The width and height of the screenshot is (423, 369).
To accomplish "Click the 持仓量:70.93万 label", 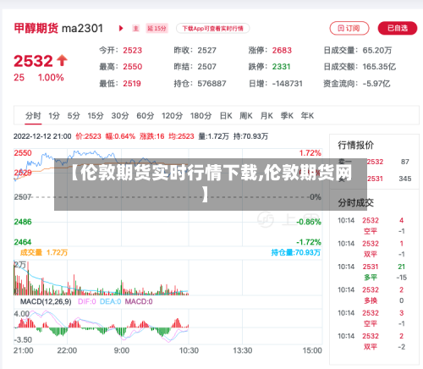I will pos(296,252).
